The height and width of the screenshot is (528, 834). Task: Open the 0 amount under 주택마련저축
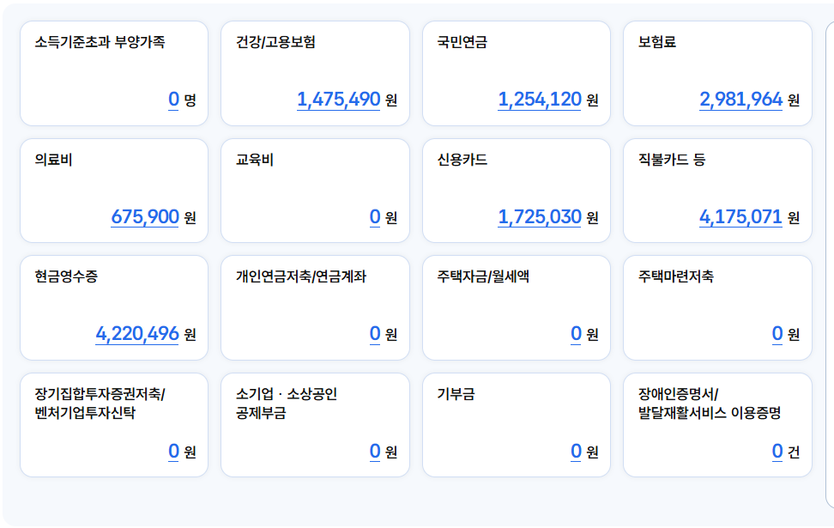click(x=777, y=334)
